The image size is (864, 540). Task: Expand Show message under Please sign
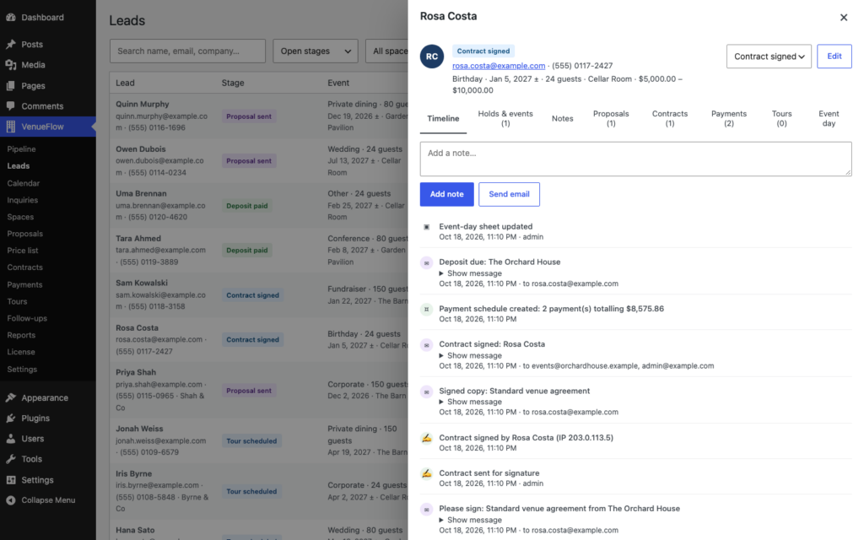pyautogui.click(x=471, y=520)
